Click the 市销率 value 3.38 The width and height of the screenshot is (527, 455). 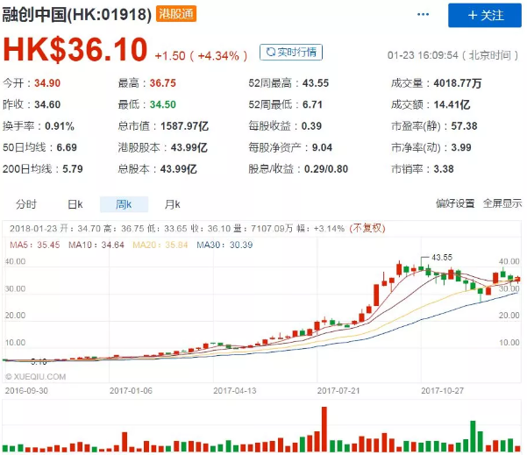pyautogui.click(x=444, y=169)
